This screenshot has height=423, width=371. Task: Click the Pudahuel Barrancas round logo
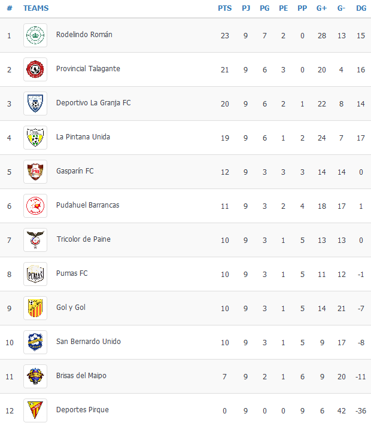35,206
